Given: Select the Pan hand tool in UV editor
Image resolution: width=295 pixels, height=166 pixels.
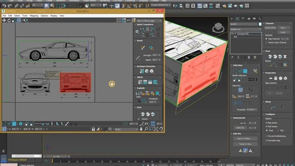Looking at the screenshot, I should coord(141,129).
